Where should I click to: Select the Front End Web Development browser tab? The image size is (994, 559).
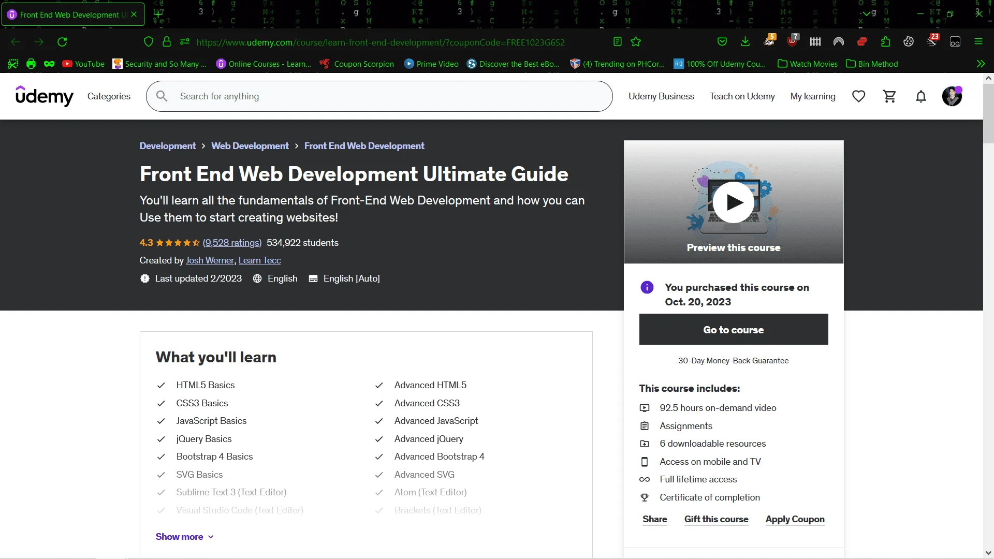[x=72, y=14]
